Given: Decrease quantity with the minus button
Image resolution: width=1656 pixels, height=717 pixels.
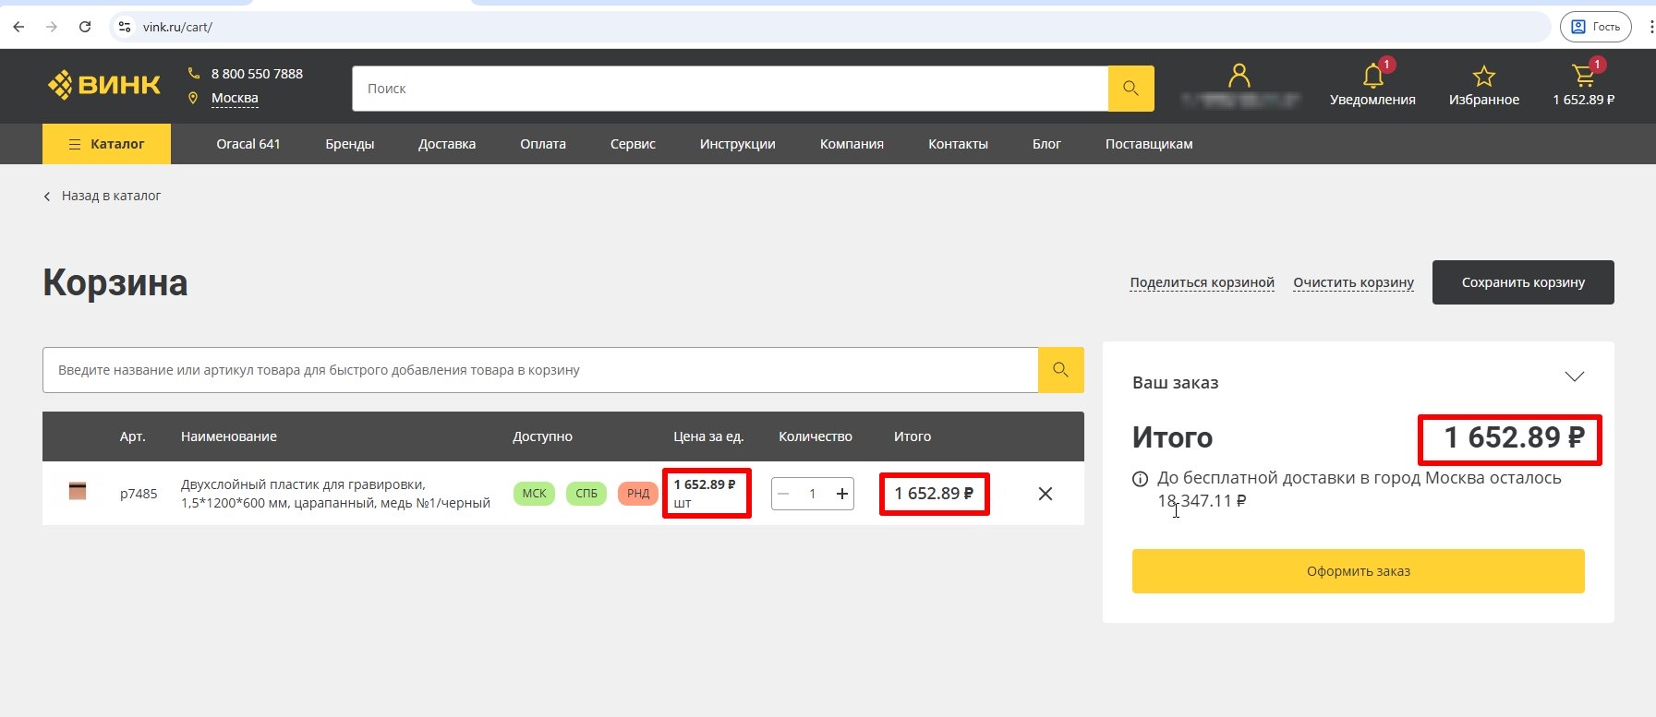Looking at the screenshot, I should [x=784, y=494].
